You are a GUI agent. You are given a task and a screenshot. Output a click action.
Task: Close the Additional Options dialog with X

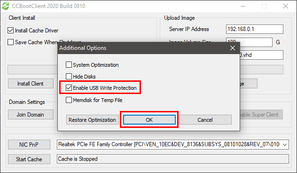233,48
